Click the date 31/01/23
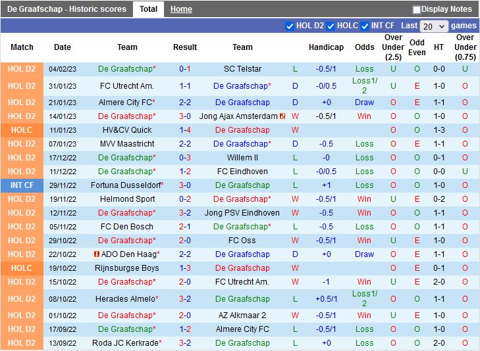 coord(63,86)
